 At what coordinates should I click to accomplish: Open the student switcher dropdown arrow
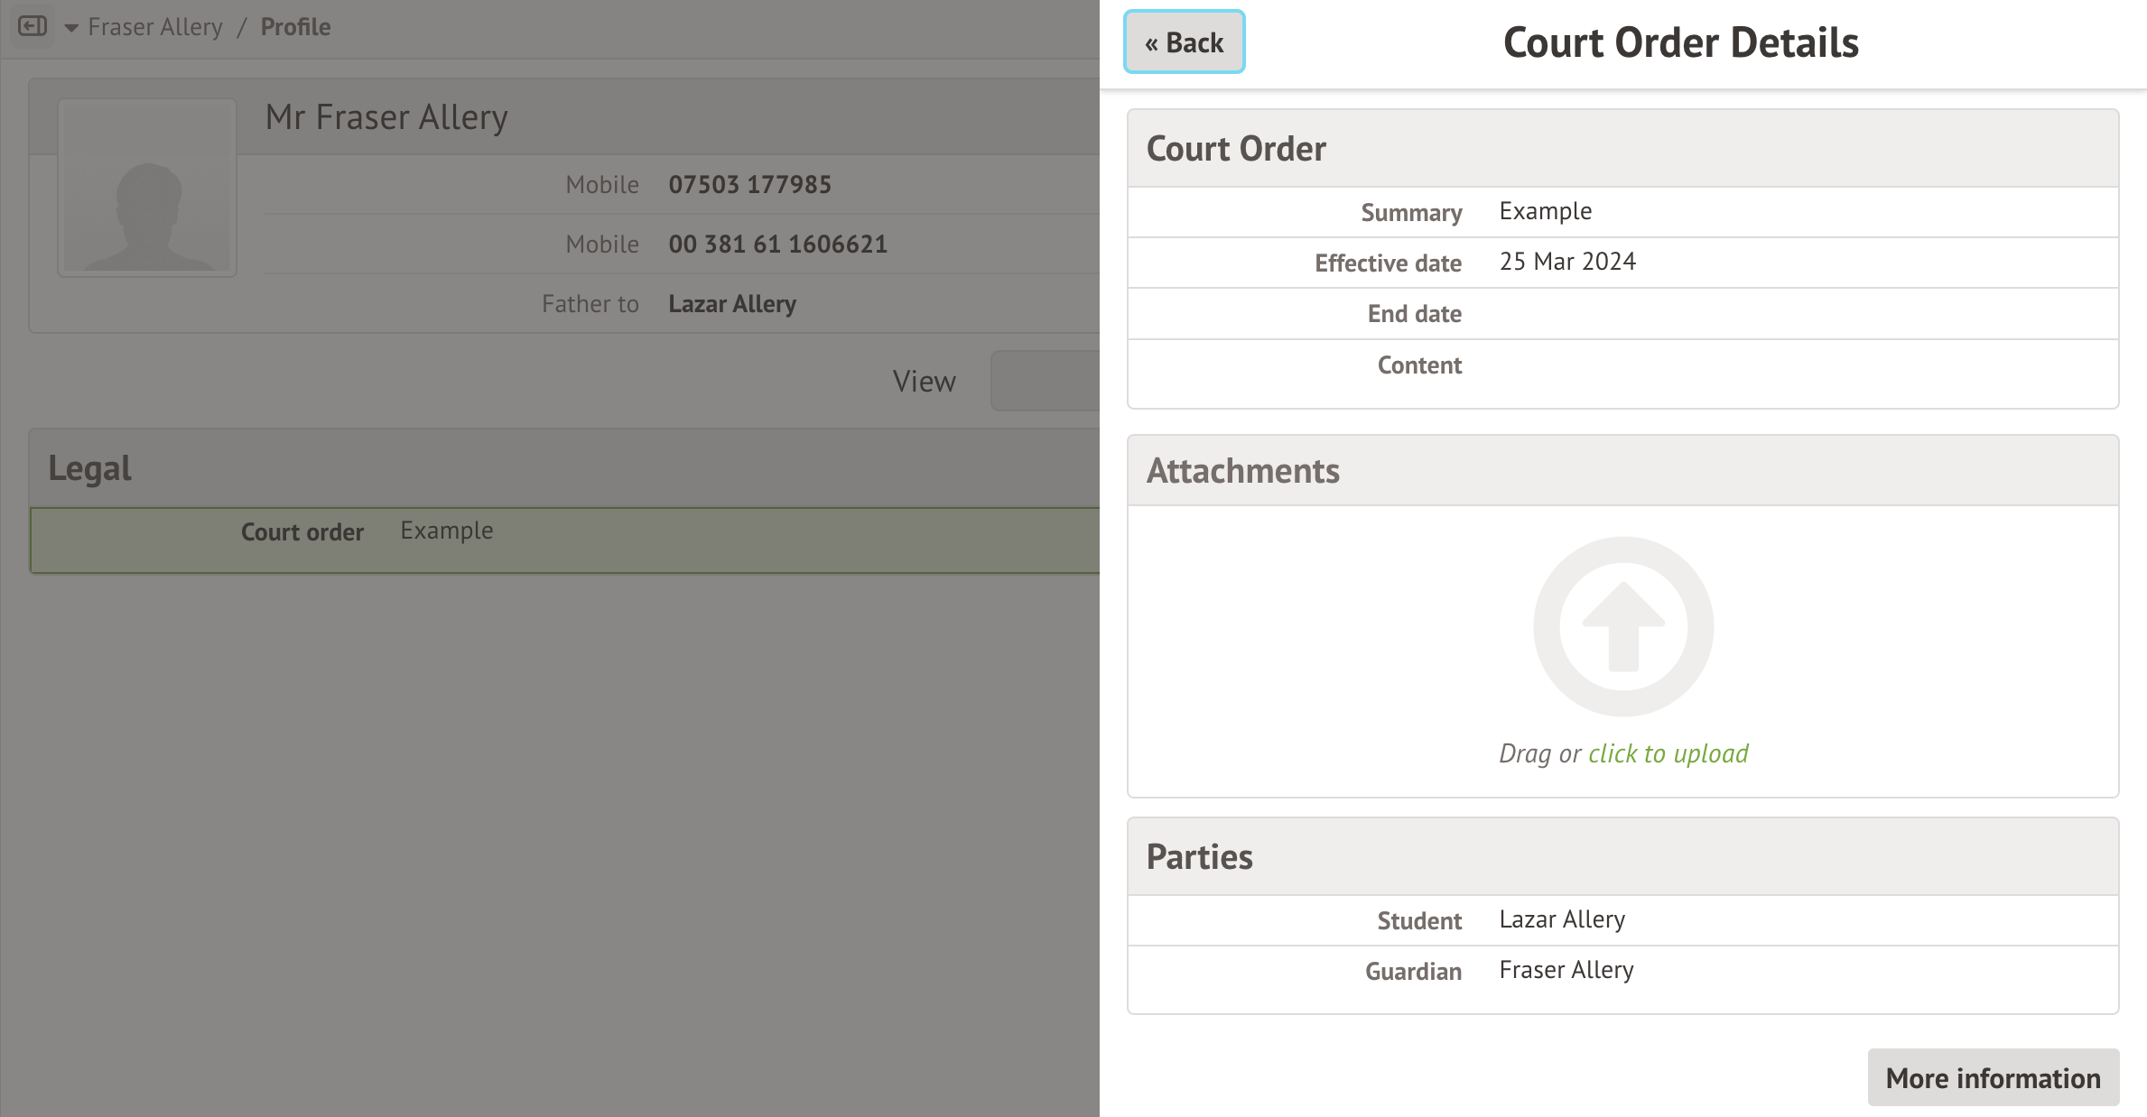click(x=70, y=28)
